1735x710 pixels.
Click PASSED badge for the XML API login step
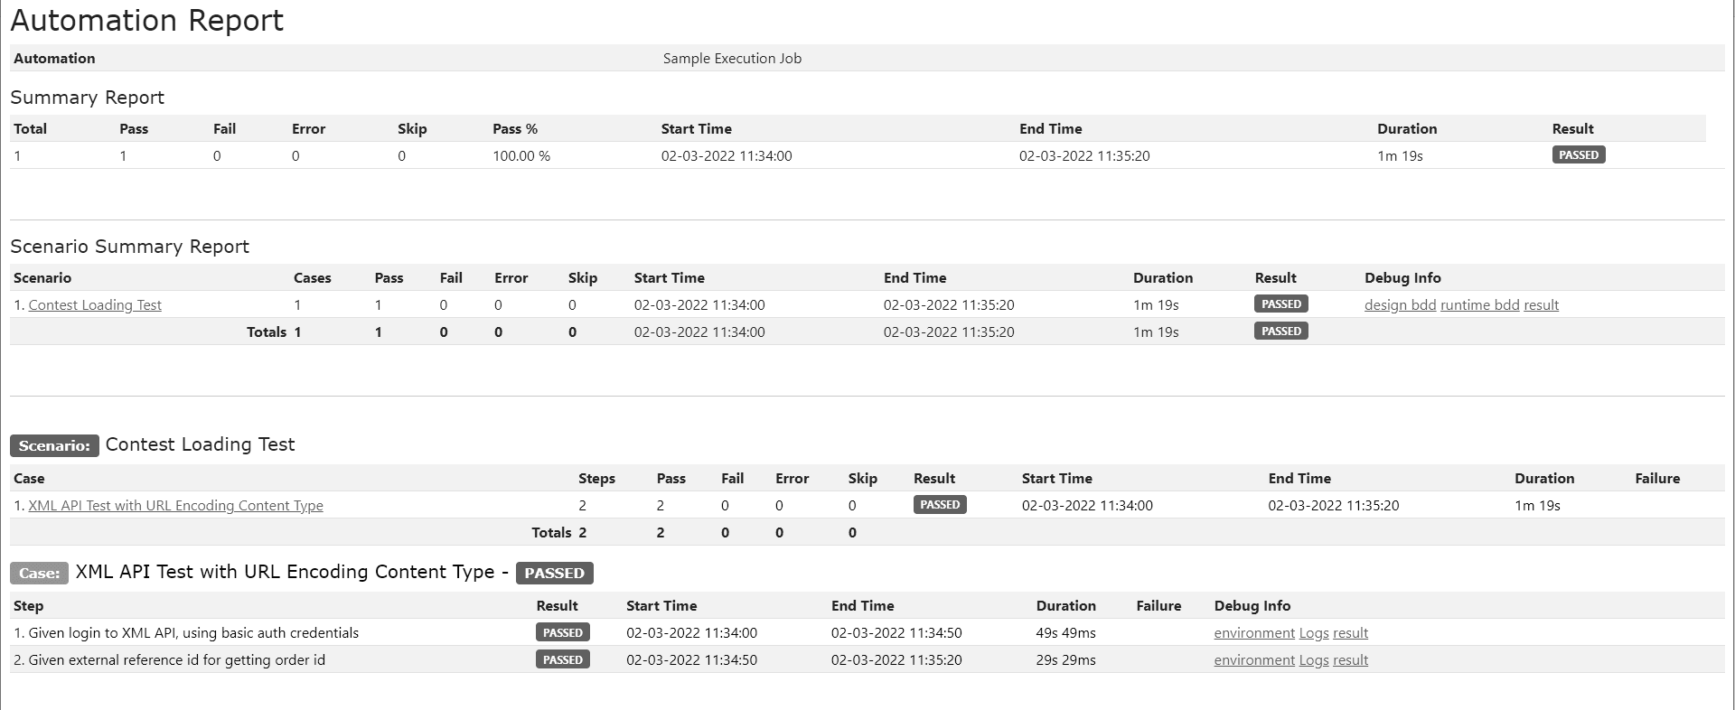point(562,633)
